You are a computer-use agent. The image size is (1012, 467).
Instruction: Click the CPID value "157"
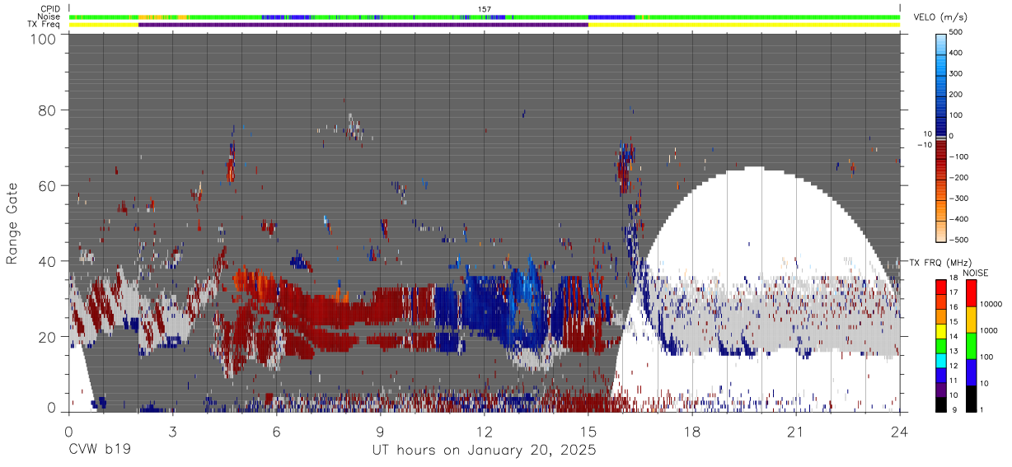click(x=485, y=9)
